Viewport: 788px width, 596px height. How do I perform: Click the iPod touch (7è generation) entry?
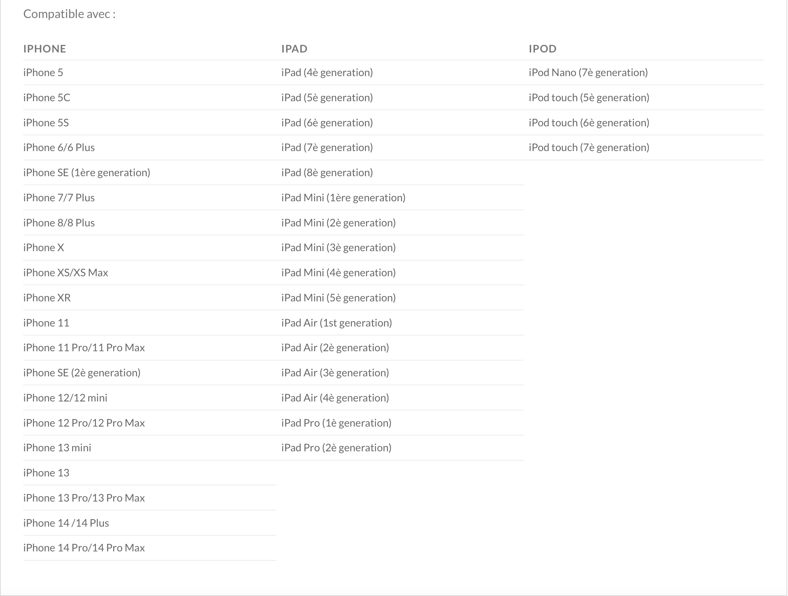pos(589,147)
